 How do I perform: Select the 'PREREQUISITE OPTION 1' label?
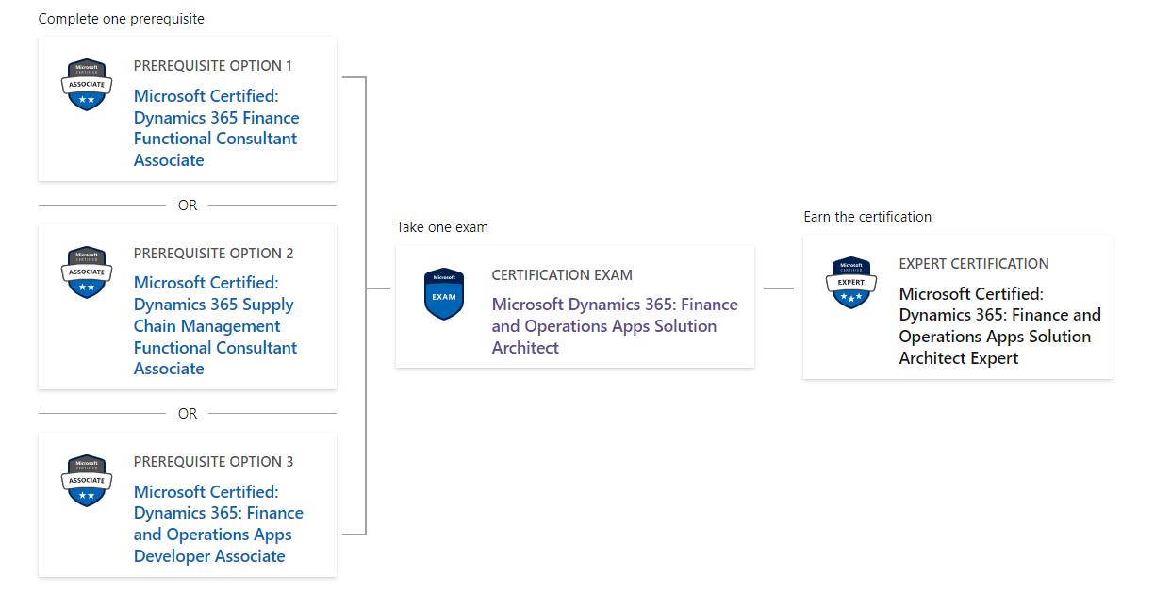[213, 66]
